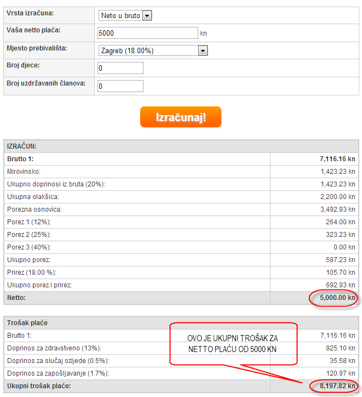
Task: Click the Porezna osnovica: label
Action: (35, 209)
